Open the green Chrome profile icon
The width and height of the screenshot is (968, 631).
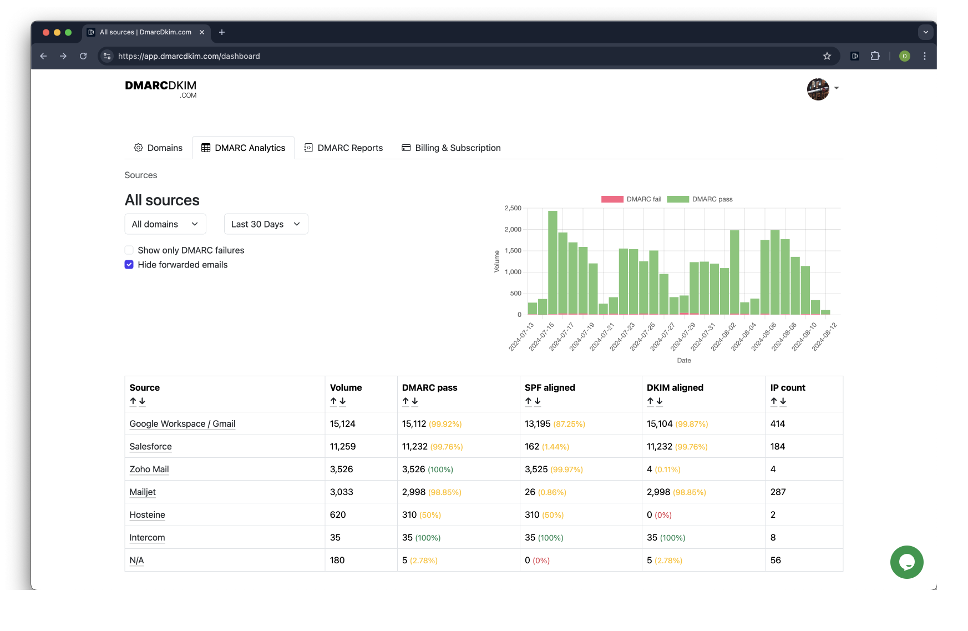(x=905, y=56)
